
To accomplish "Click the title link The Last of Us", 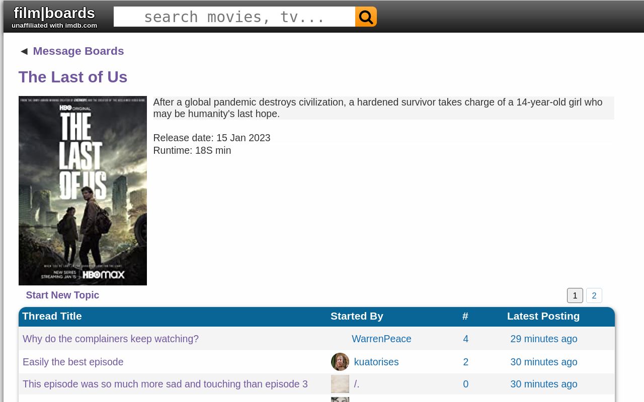I will click(72, 77).
